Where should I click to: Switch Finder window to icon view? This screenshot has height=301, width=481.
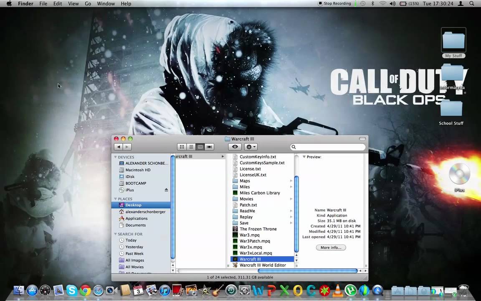(182, 147)
